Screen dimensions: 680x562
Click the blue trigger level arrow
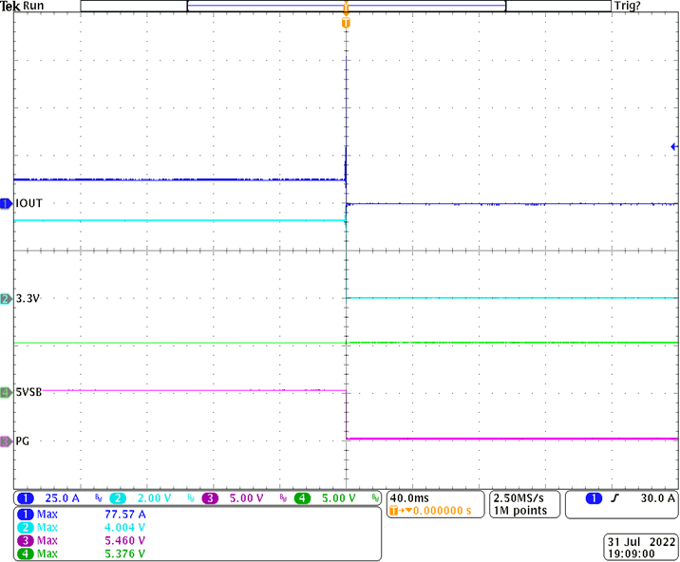click(673, 147)
